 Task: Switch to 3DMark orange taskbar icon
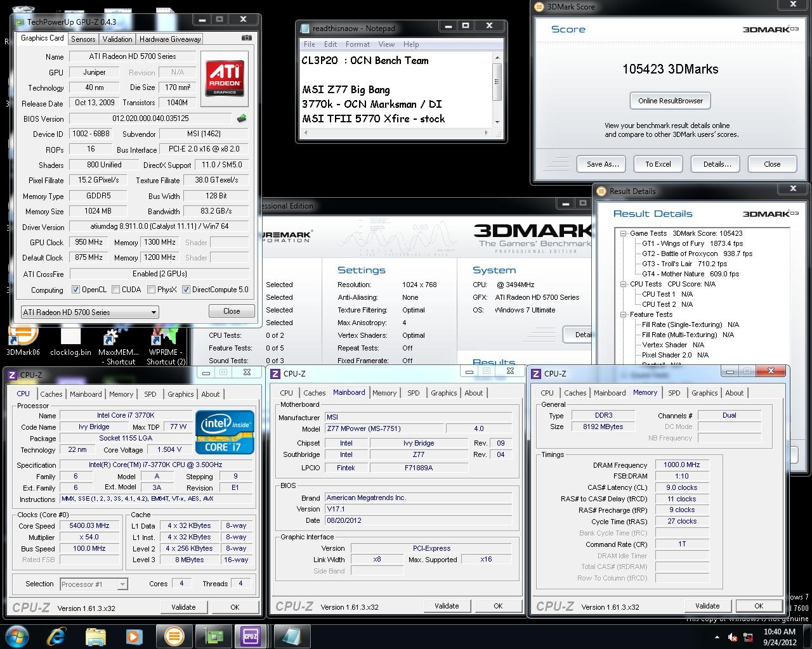(x=174, y=636)
